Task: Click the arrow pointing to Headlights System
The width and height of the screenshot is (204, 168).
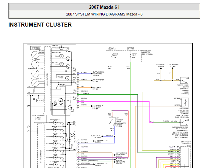Action: click(x=161, y=68)
